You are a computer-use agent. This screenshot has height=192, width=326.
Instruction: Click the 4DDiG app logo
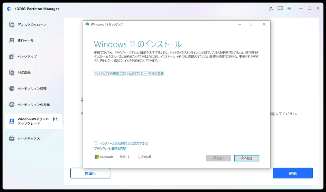[10, 9]
